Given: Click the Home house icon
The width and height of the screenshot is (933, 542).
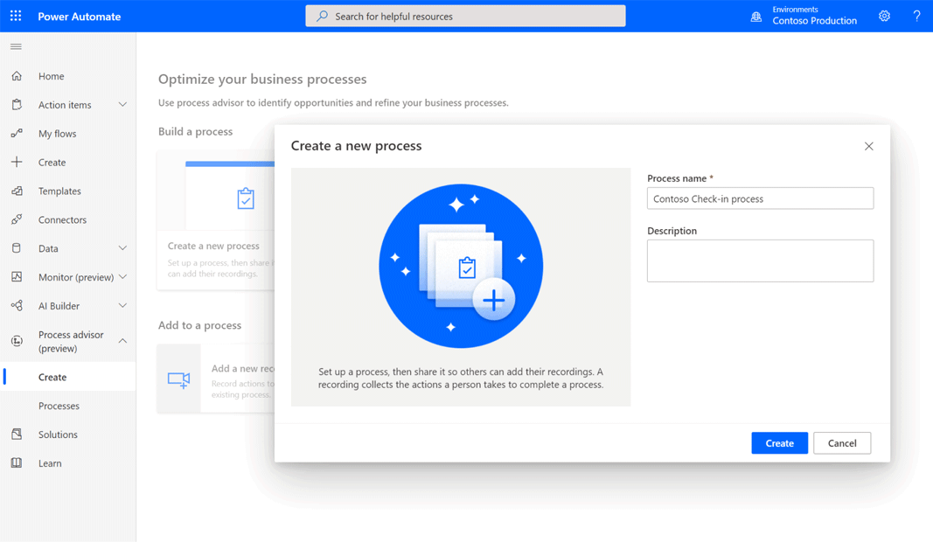Looking at the screenshot, I should click(x=17, y=76).
